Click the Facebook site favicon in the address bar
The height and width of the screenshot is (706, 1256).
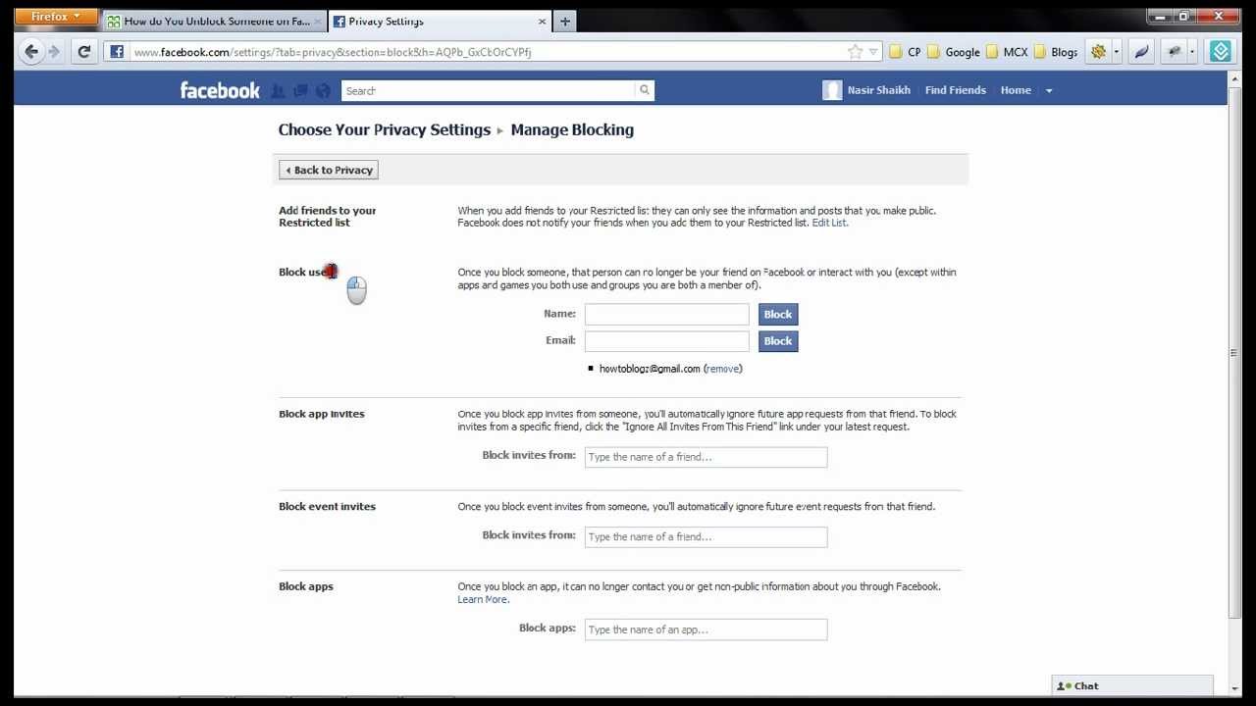point(117,52)
